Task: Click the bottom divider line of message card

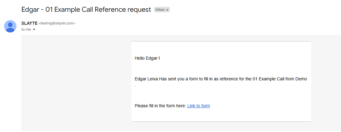Action: [x=221, y=121]
